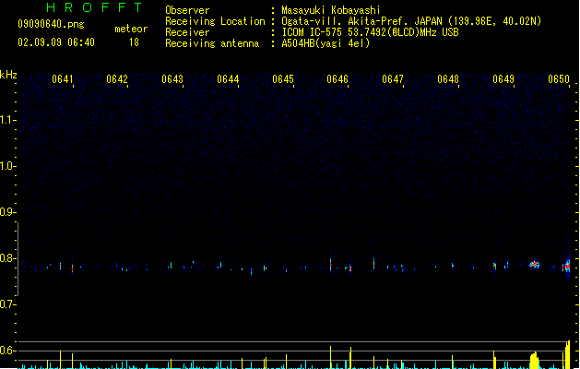Image resolution: width=580 pixels, height=369 pixels.
Task: Click the 0.7 kHz axis label
Action: (7, 304)
